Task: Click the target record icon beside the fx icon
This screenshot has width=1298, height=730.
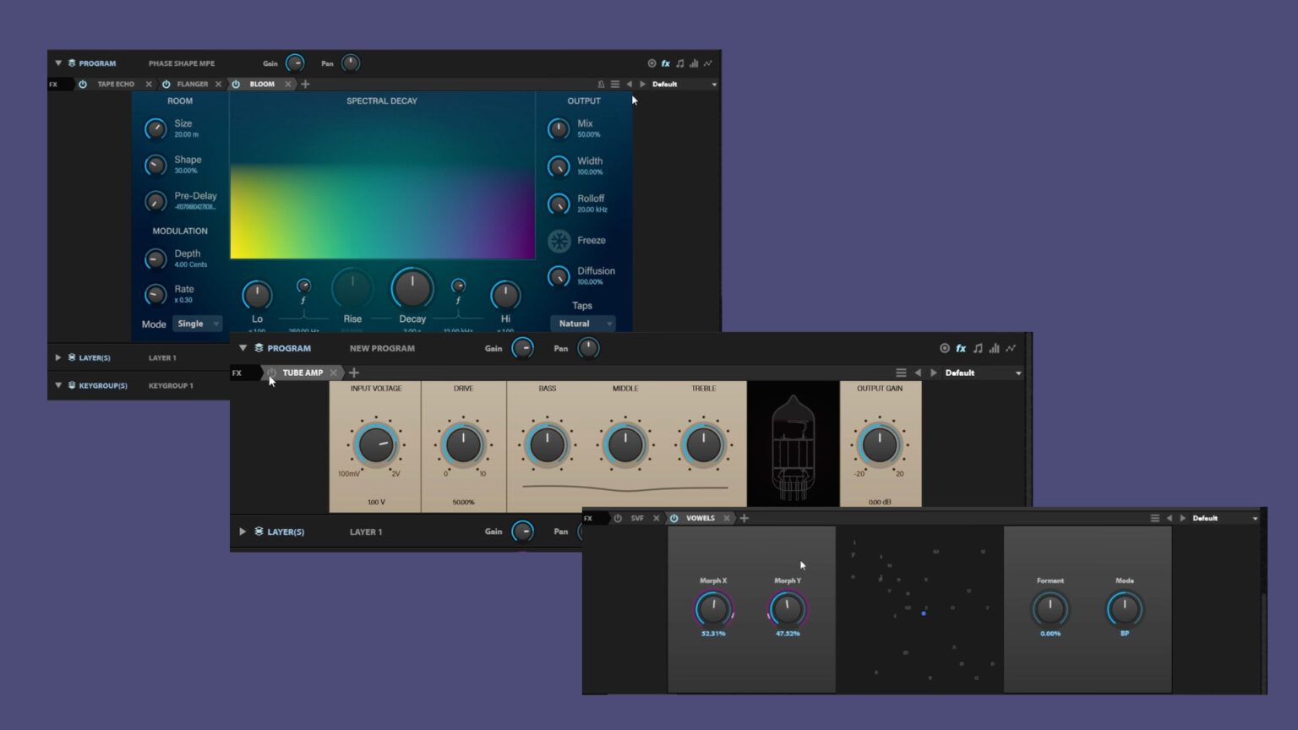Action: pyautogui.click(x=652, y=63)
